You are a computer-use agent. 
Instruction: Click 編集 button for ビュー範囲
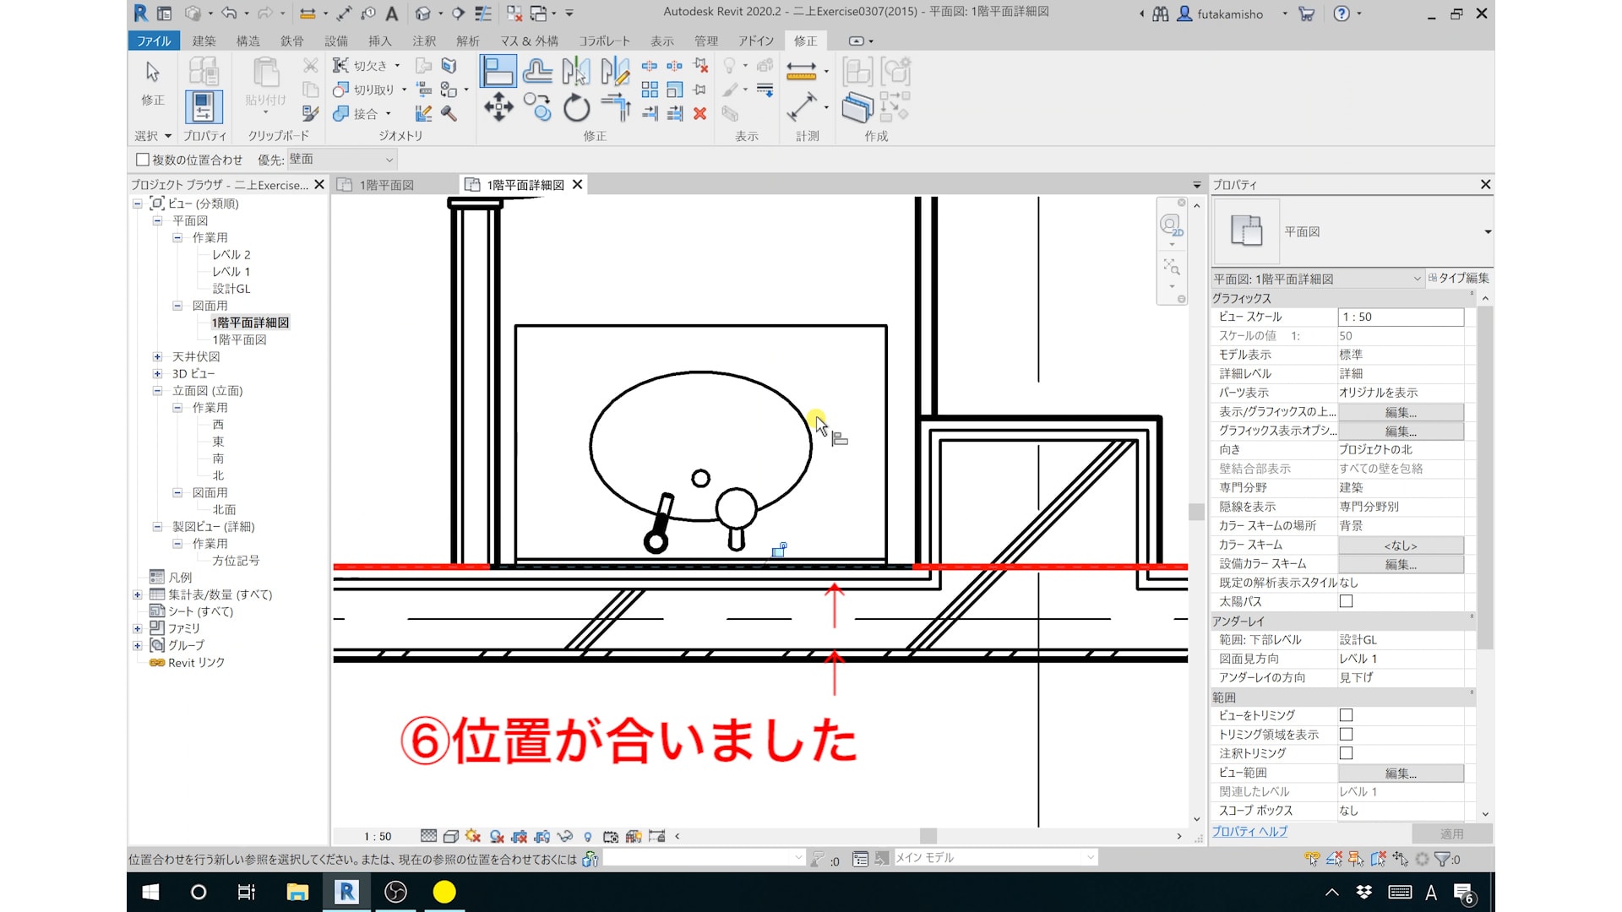[x=1400, y=773]
